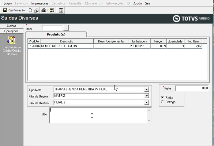The height and width of the screenshot is (146, 214).
Task: Click the TOTVS Varejo logo
Action: click(191, 18)
